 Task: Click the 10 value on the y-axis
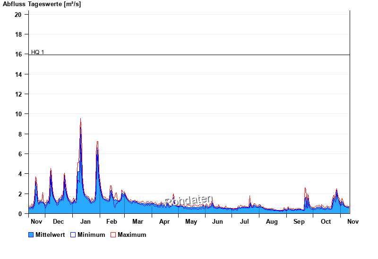coord(18,114)
